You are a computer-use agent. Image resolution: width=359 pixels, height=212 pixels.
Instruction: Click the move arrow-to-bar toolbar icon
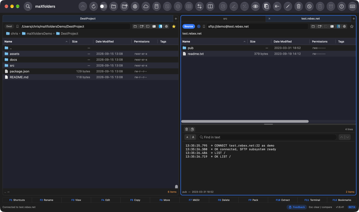point(277,6)
